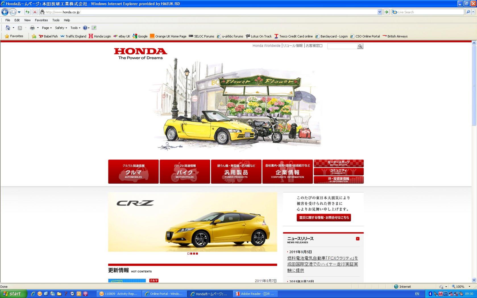
Task: Click the Live Search magnifier icon
Action: coord(468,12)
